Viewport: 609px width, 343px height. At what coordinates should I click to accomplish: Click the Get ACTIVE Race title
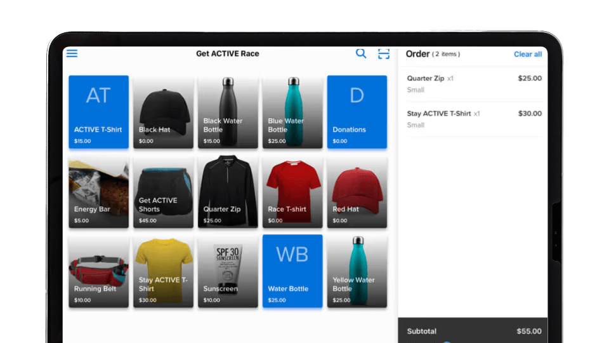228,53
